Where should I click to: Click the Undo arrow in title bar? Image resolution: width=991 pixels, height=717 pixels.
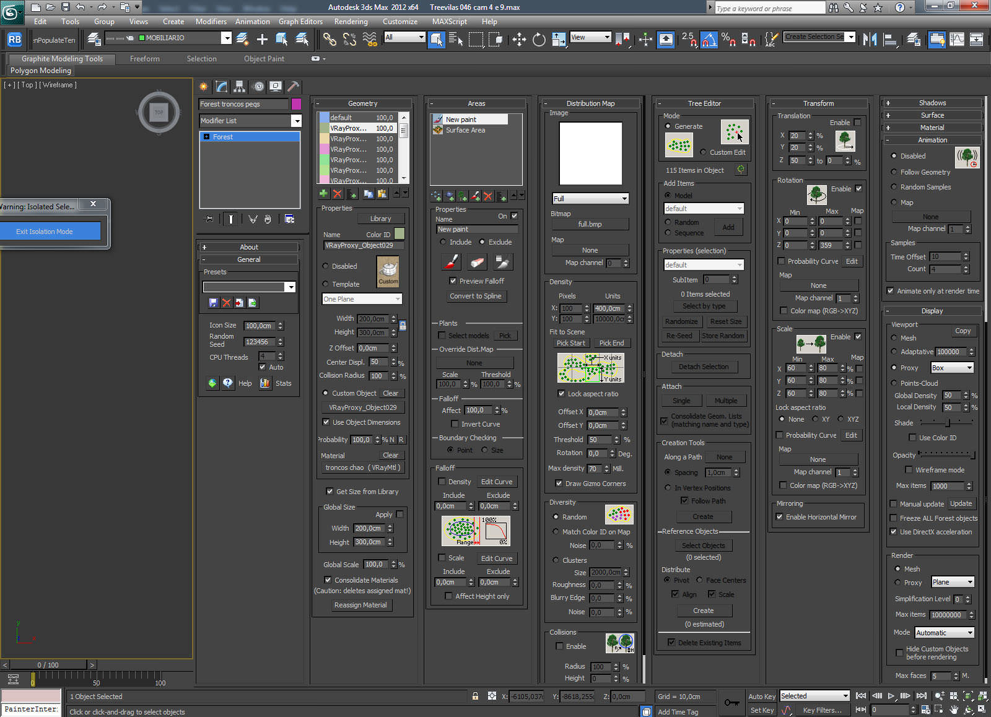pos(80,7)
